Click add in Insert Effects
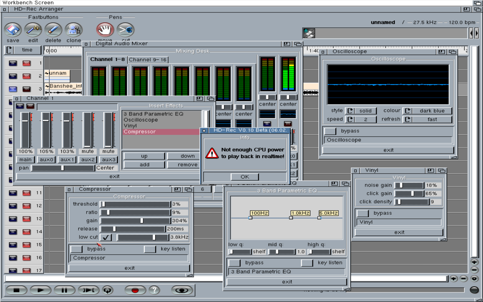 144,165
